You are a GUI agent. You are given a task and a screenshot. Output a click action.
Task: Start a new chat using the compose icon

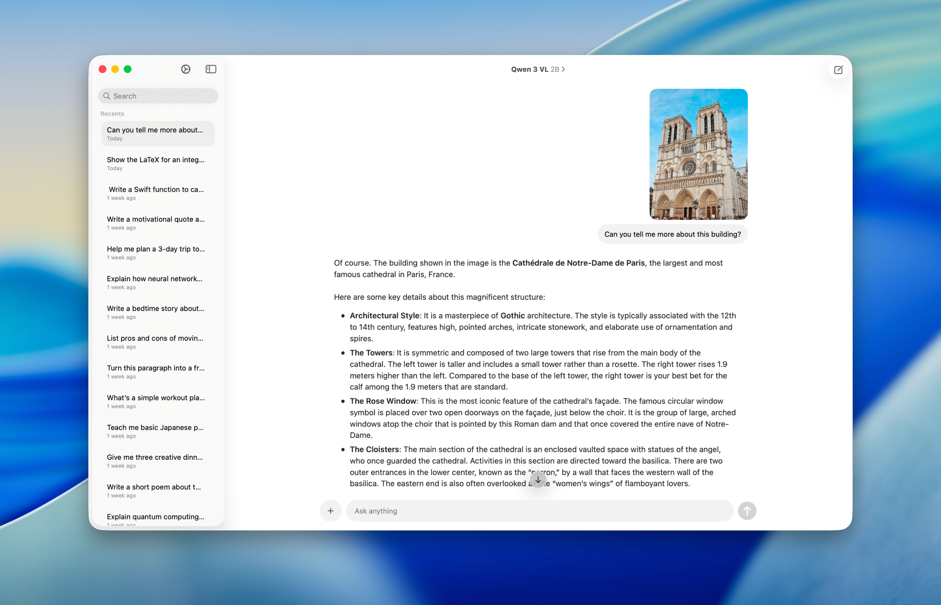(x=838, y=69)
